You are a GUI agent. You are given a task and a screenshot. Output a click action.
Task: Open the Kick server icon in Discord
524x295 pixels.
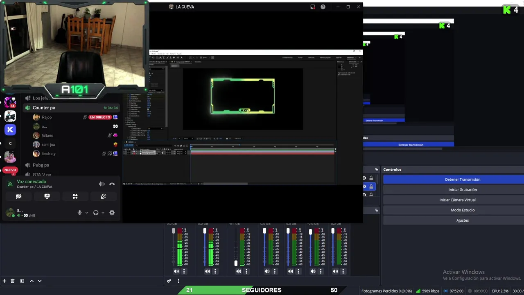pos(10,129)
